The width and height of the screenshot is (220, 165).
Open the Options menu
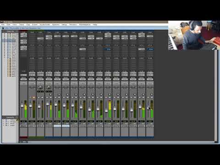click(56, 24)
